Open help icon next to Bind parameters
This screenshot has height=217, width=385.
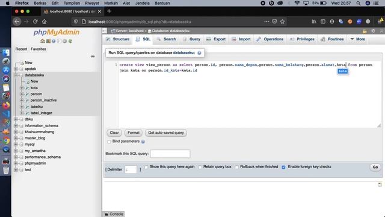click(143, 142)
